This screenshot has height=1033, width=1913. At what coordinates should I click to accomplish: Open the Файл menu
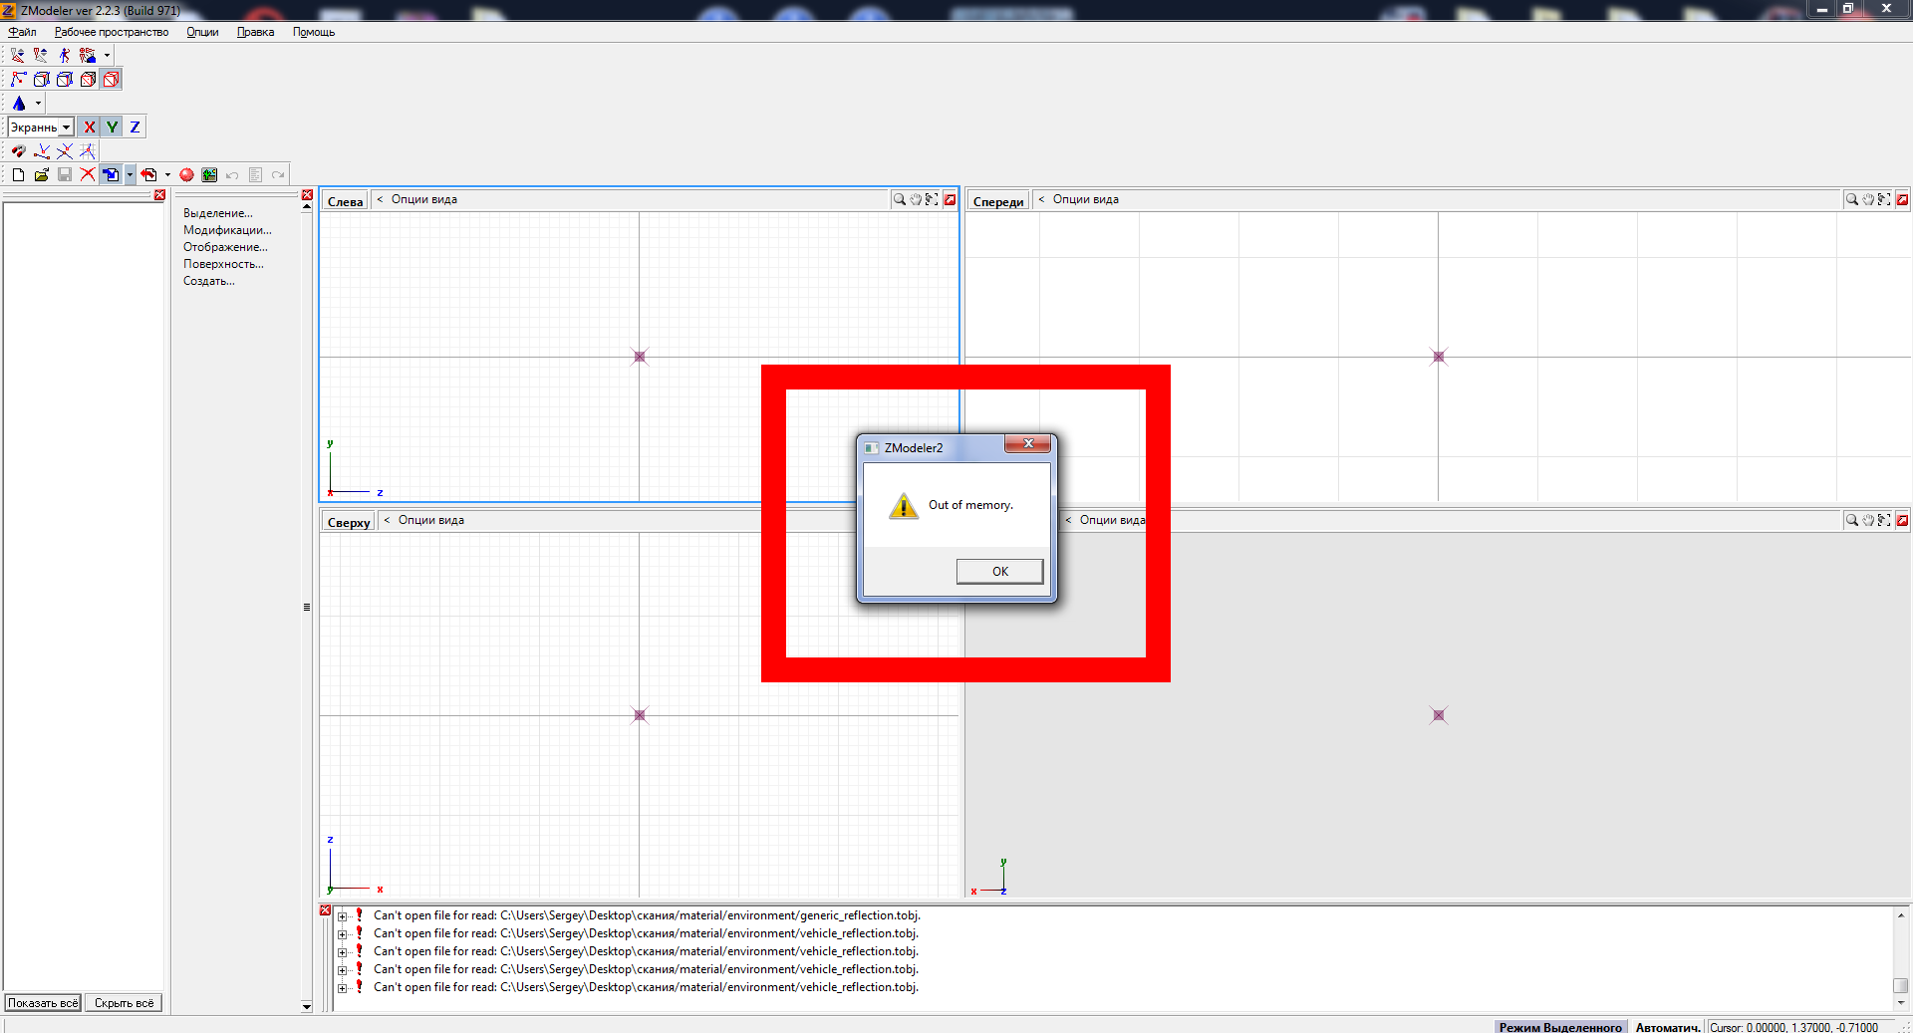[x=22, y=32]
